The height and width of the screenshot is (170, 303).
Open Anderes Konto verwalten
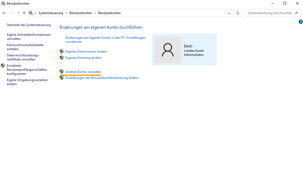[x=83, y=71]
